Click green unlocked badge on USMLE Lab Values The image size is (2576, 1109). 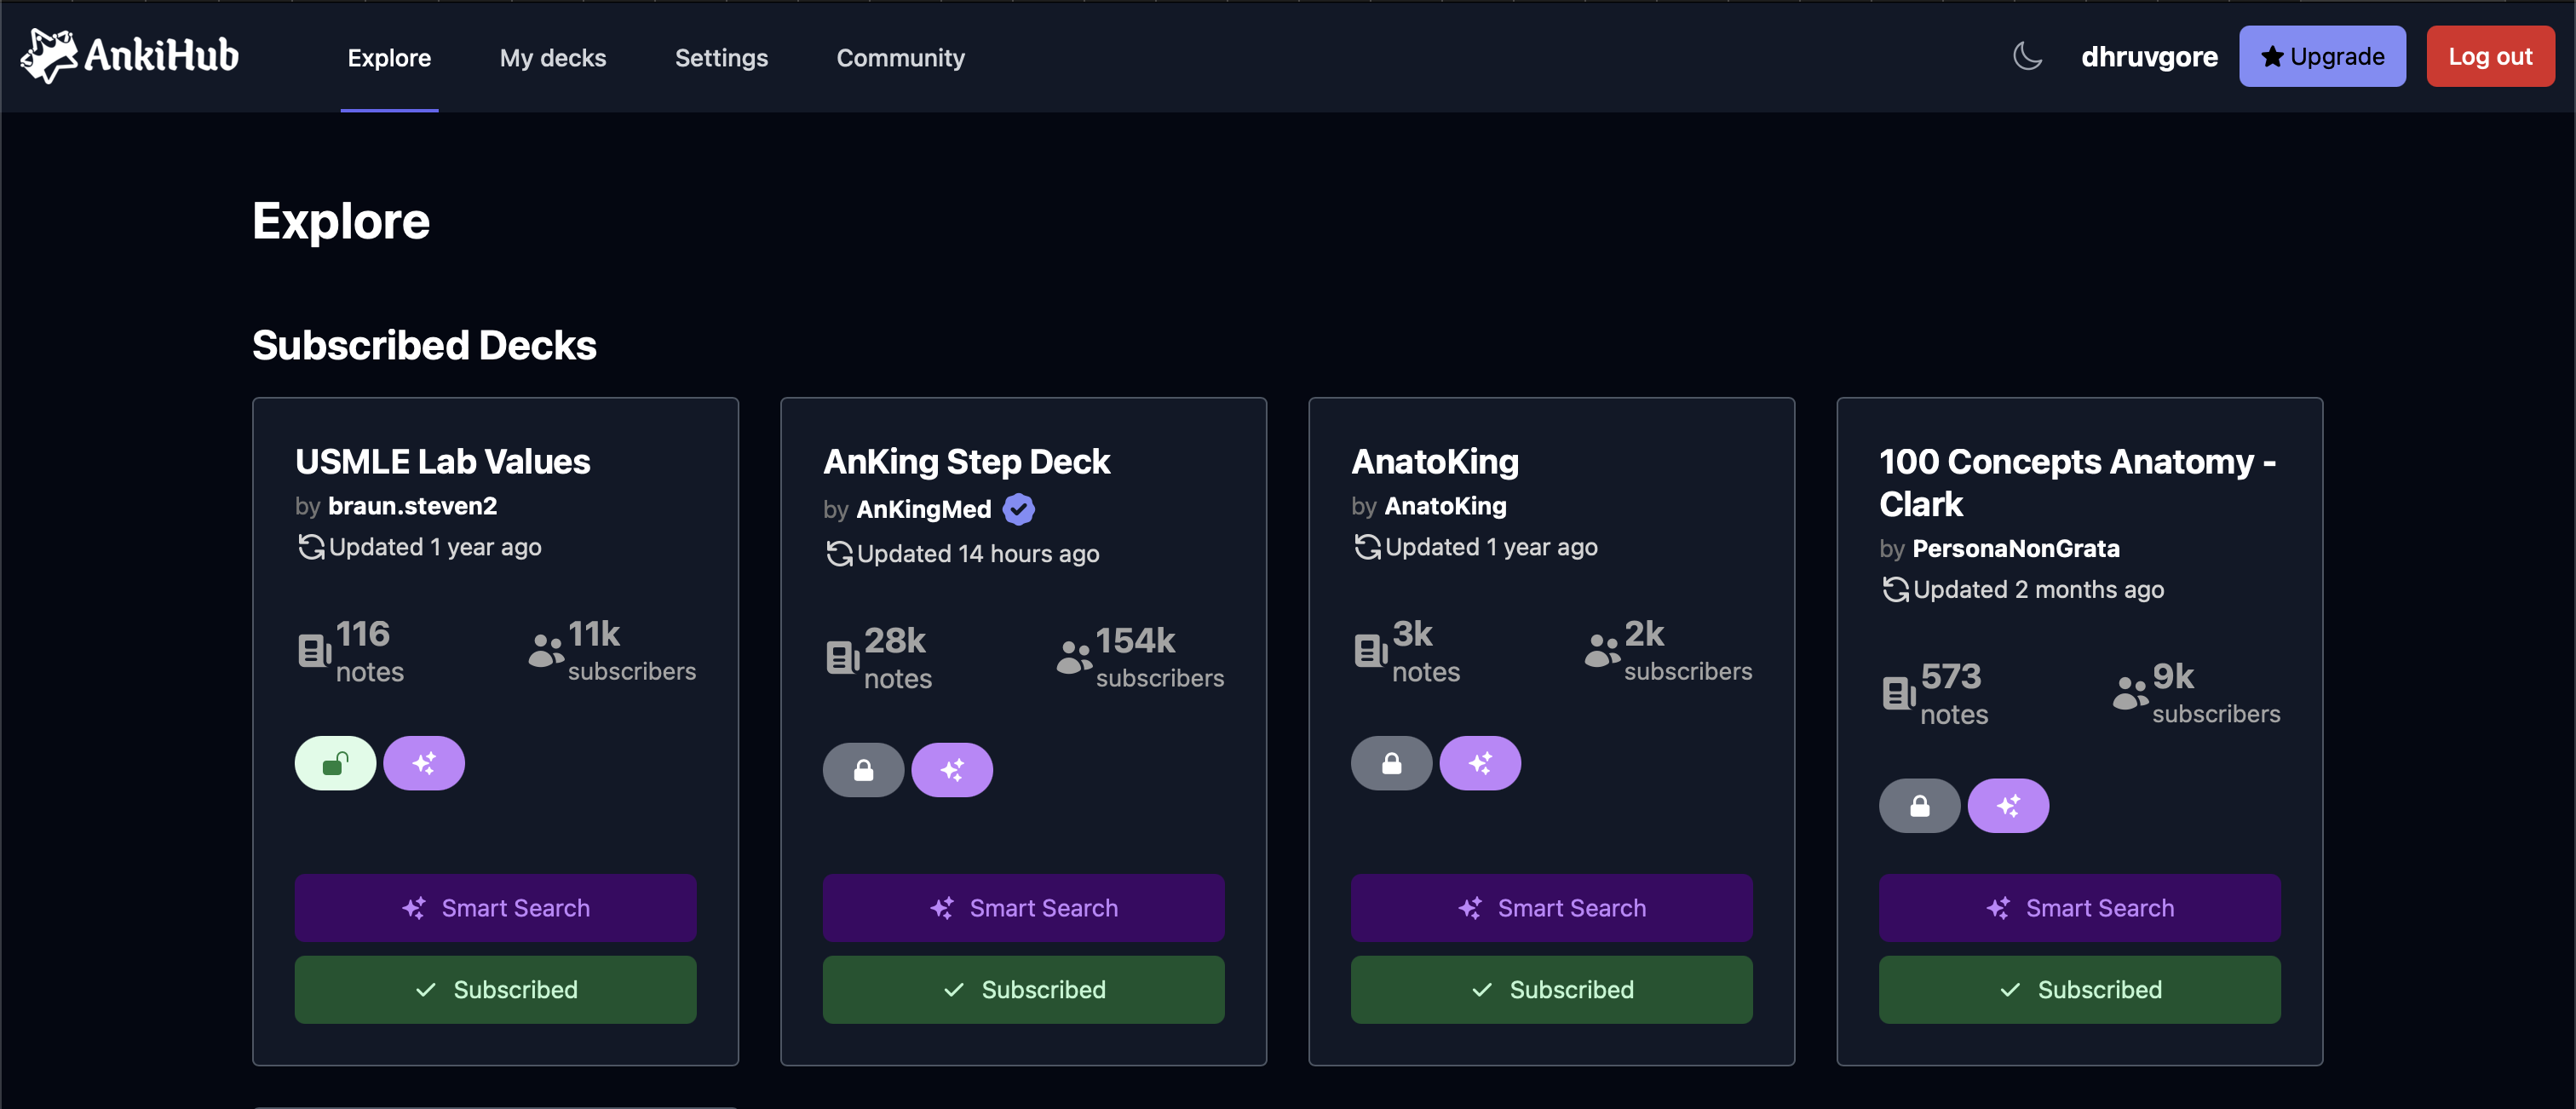point(335,764)
